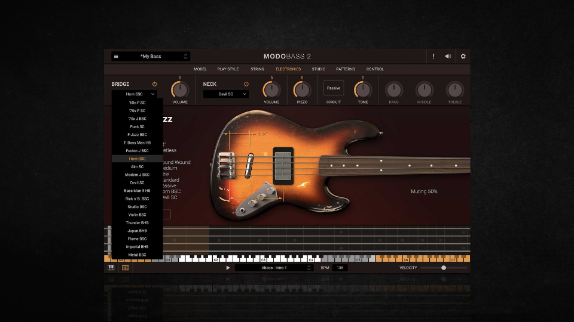The image size is (574, 322).
Task: Open the hamburger menu icon
Action: click(x=116, y=56)
